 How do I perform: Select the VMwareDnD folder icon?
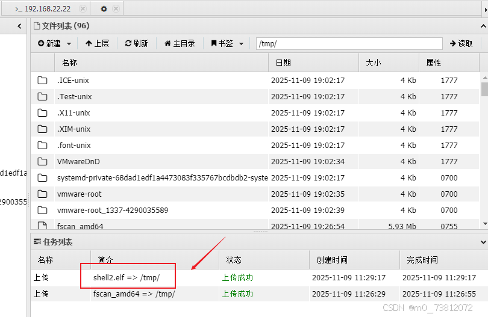(42, 162)
